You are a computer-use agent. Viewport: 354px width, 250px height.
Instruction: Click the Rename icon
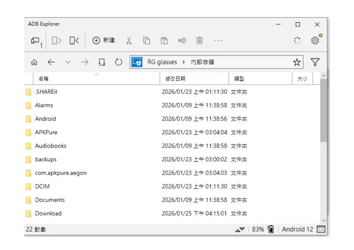point(182,41)
